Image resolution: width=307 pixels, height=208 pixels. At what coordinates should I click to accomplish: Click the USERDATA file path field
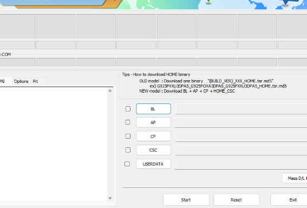[x=241, y=164]
